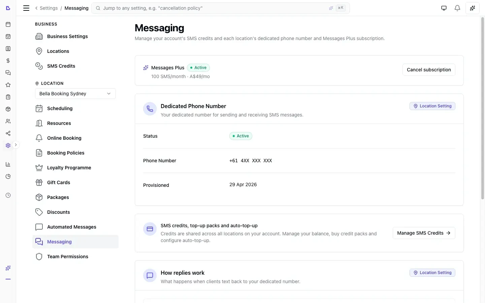Image resolution: width=485 pixels, height=303 pixels.
Task: Open Resources settings
Action: click(x=75, y=123)
